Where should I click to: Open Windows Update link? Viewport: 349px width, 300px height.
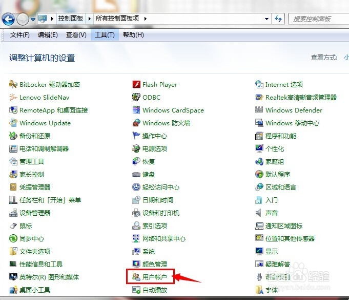pos(45,123)
